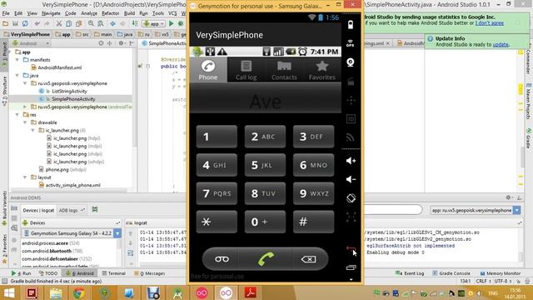Open logcat app filter dropdown

516,210
